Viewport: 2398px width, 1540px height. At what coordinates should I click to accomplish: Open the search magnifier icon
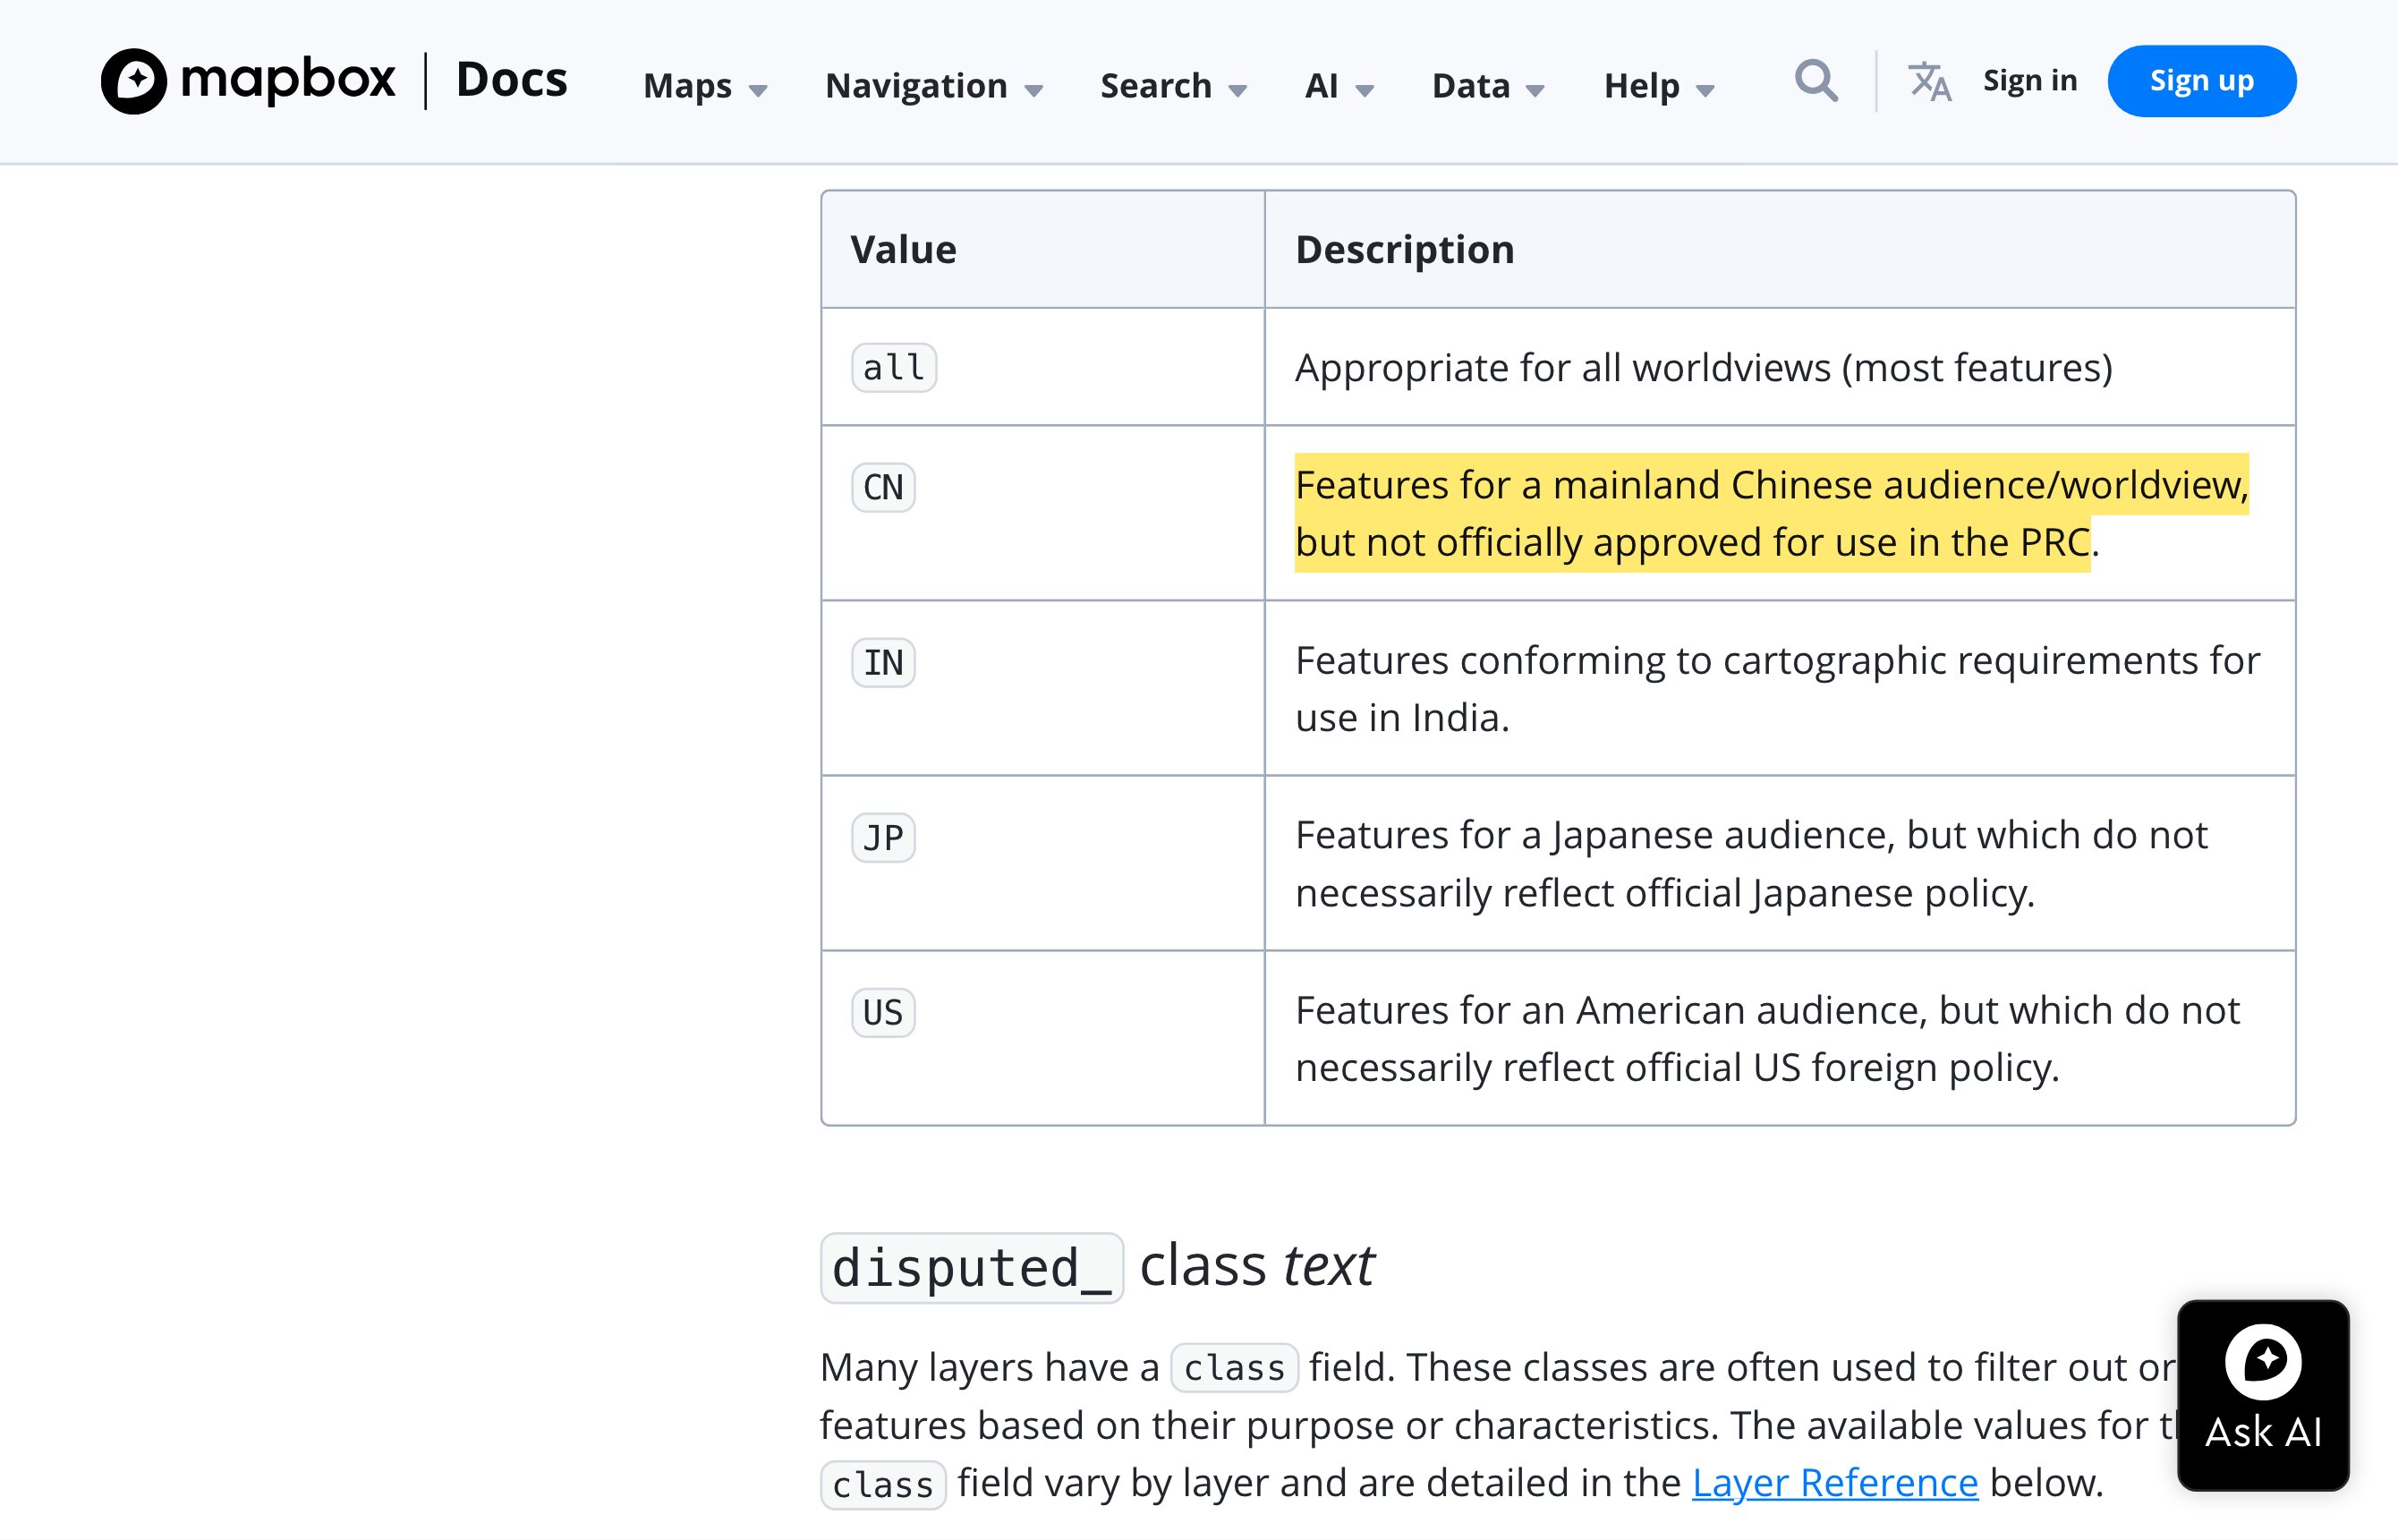1816,81
